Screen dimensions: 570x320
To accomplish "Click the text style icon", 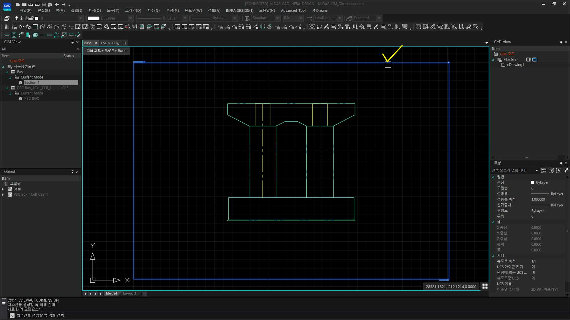I will point(247,18).
